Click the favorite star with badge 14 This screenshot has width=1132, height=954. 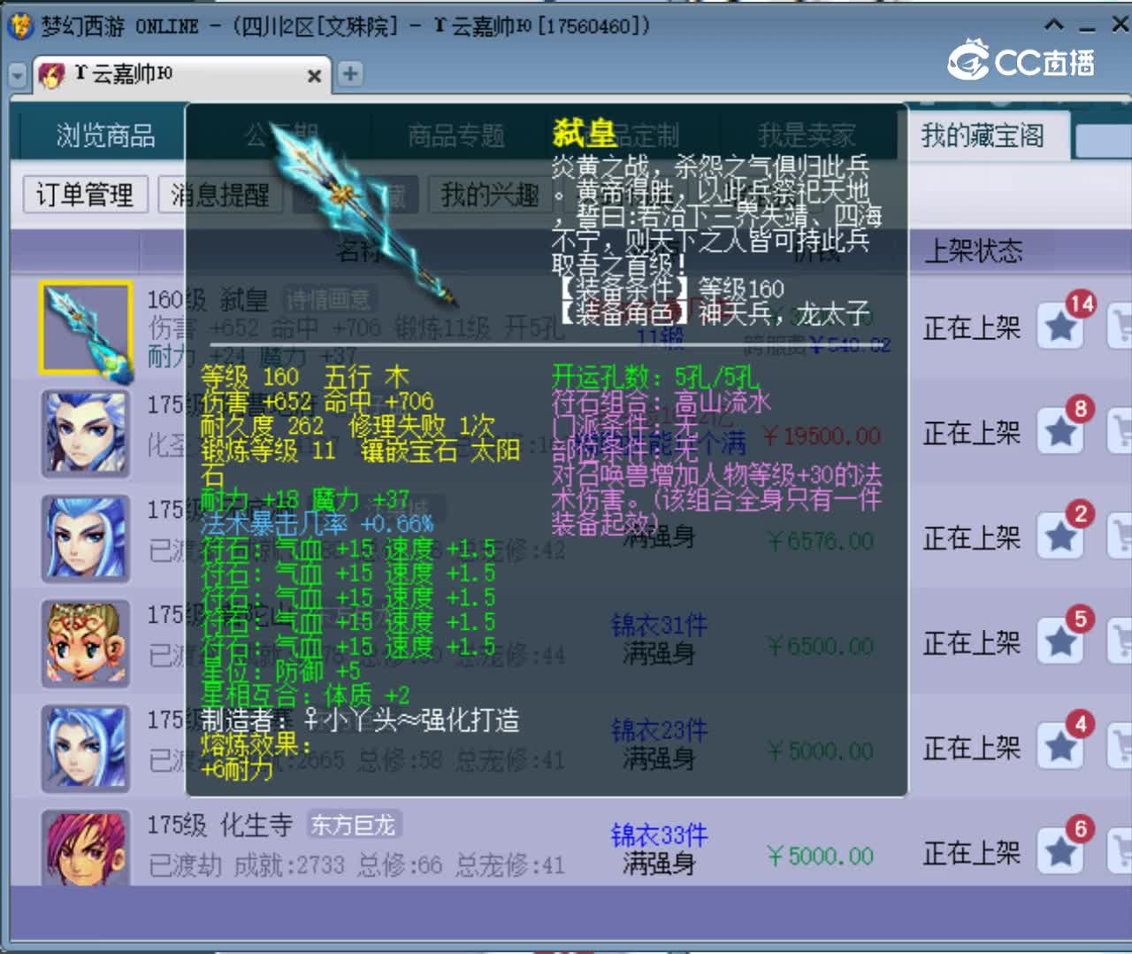pos(1060,327)
